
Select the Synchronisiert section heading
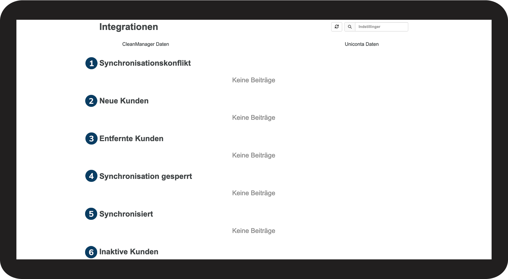tap(126, 214)
